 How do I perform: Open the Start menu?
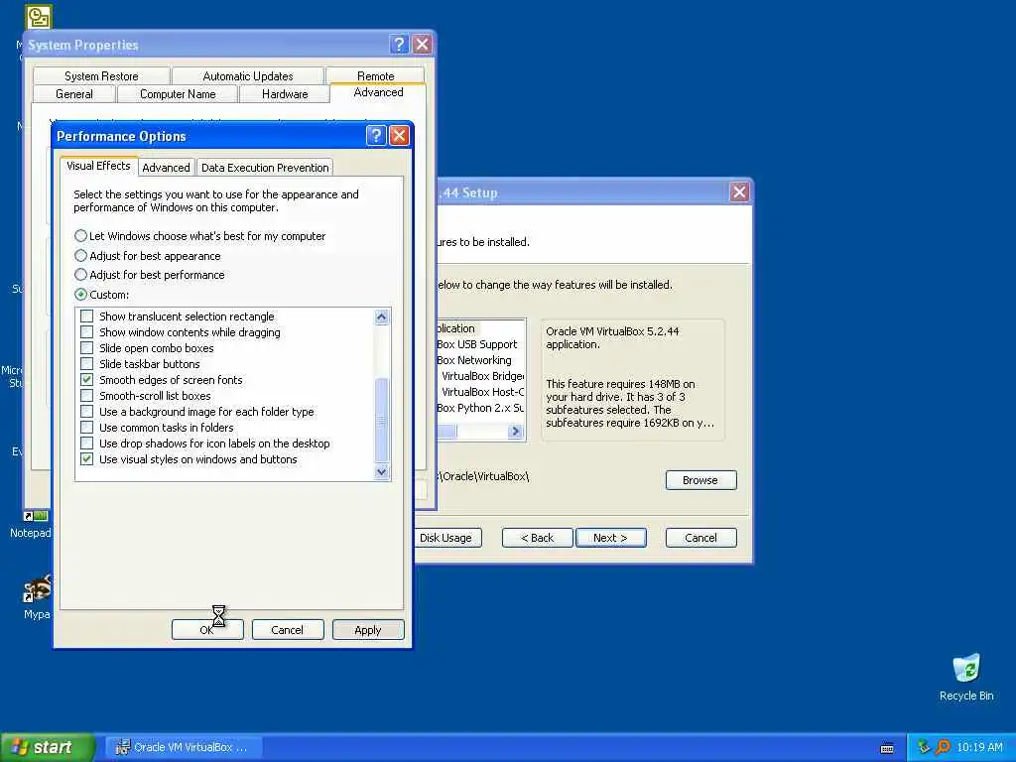tap(48, 747)
